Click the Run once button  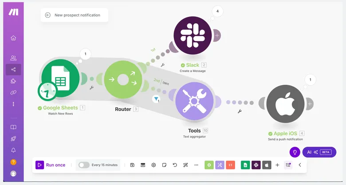pyautogui.click(x=51, y=165)
